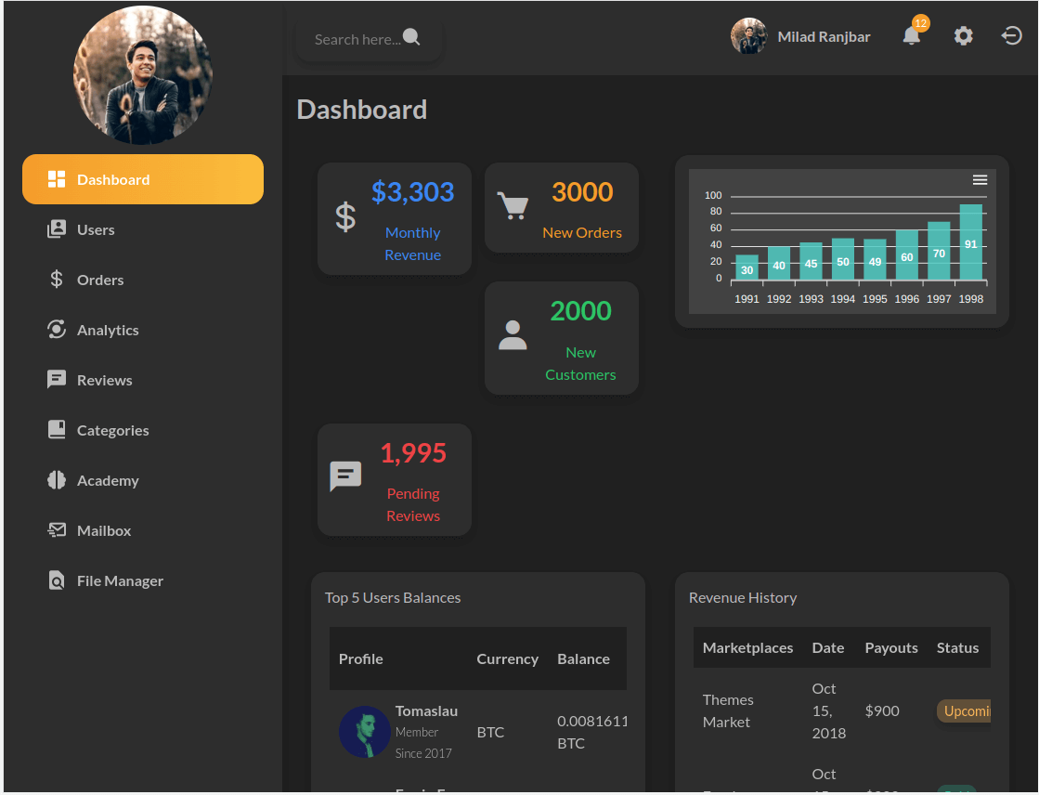The height and width of the screenshot is (795, 1039).
Task: Click the search magnifier icon
Action: pos(411,37)
